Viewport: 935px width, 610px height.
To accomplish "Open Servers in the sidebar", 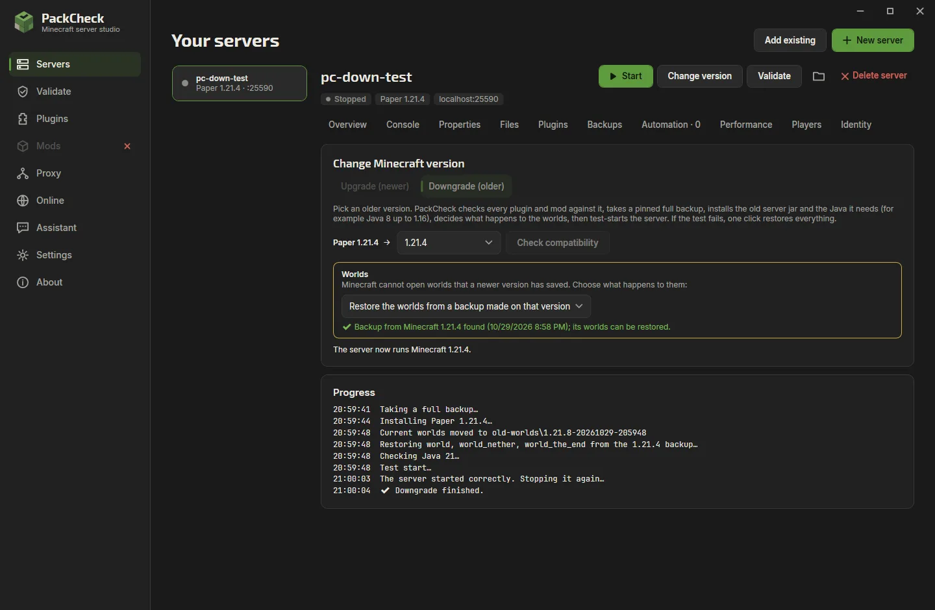I will 75,64.
